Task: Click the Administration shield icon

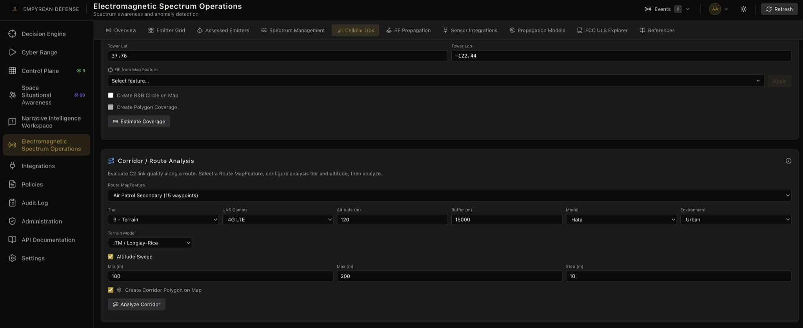Action: 12,221
